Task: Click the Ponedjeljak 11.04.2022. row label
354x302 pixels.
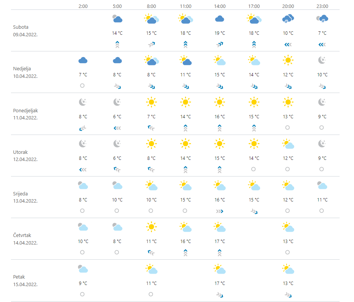Action: click(25, 114)
